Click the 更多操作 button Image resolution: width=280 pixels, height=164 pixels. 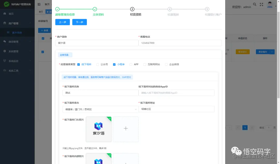(263, 52)
